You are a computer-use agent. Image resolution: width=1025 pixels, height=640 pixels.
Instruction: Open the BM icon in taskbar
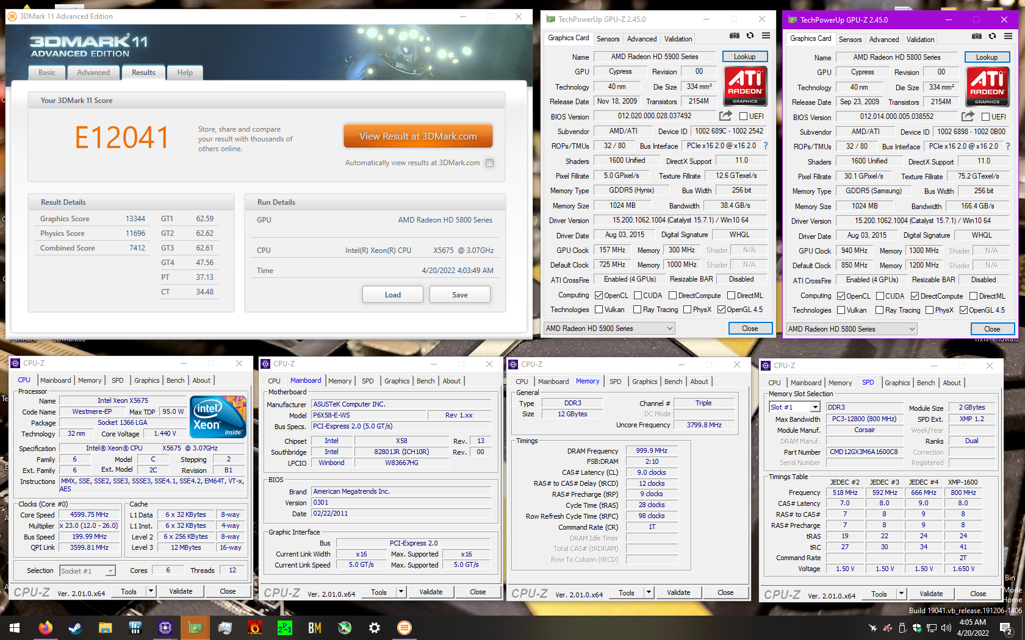pos(315,628)
